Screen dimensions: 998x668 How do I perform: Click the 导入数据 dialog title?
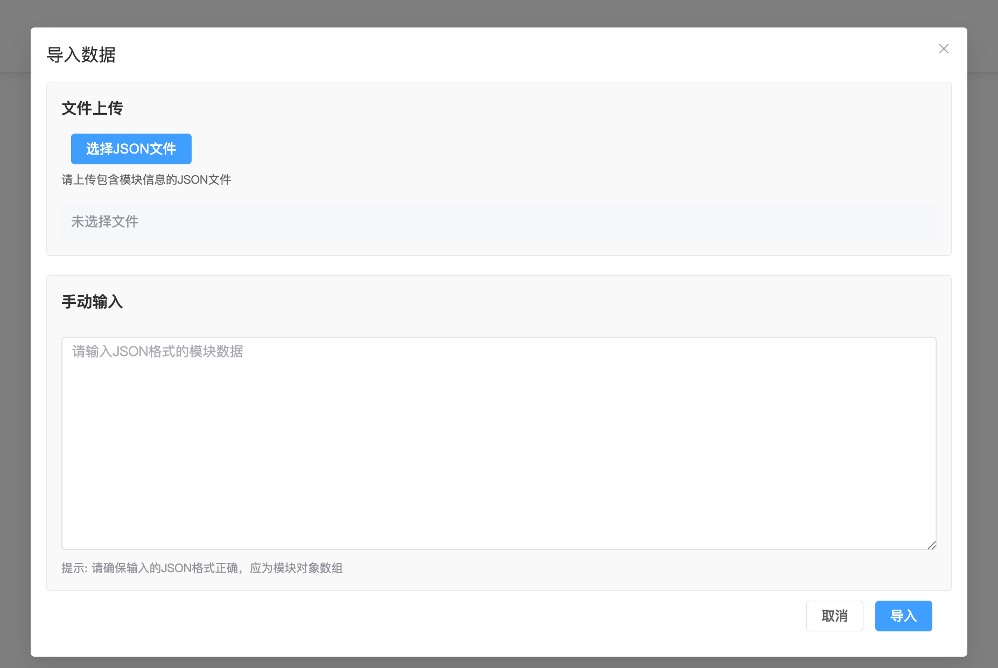click(x=81, y=55)
